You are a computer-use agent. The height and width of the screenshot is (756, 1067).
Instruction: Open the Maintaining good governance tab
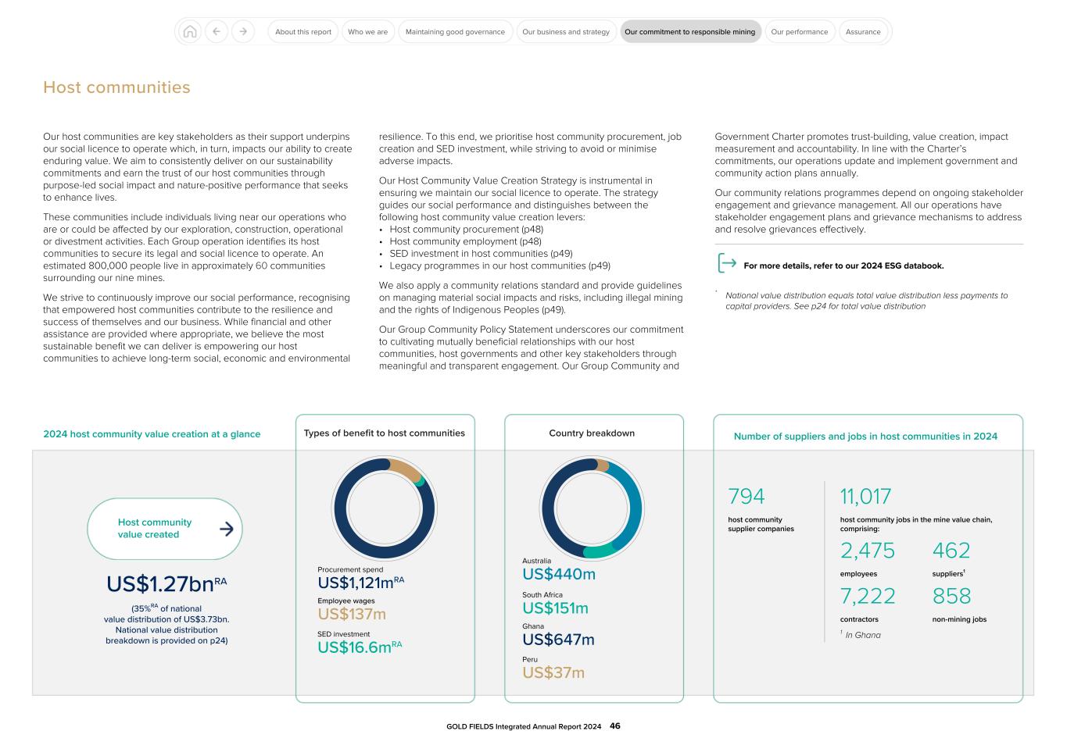pyautogui.click(x=455, y=31)
